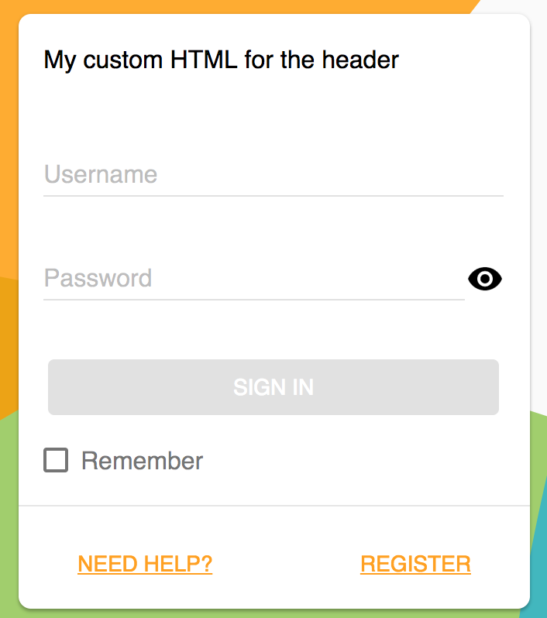Show password with the eye icon

click(485, 279)
